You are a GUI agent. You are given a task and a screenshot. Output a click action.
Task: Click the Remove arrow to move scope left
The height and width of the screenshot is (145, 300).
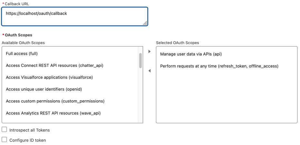[150, 71]
